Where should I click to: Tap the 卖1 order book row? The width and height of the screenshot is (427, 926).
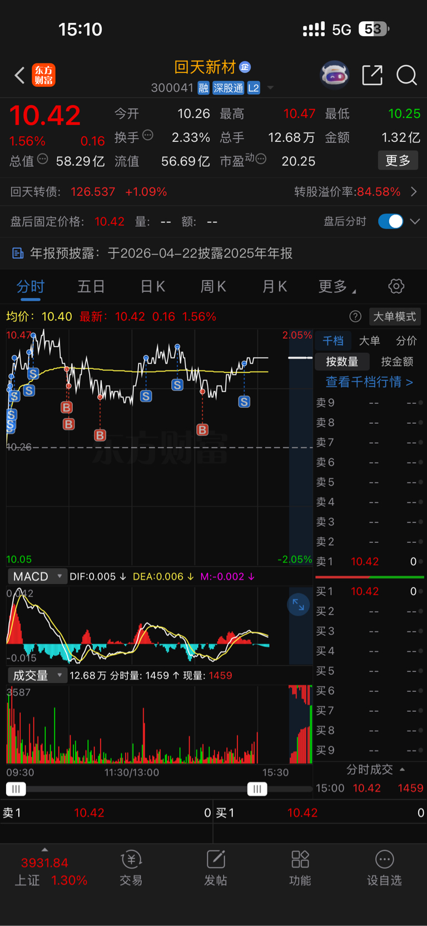coord(369,562)
